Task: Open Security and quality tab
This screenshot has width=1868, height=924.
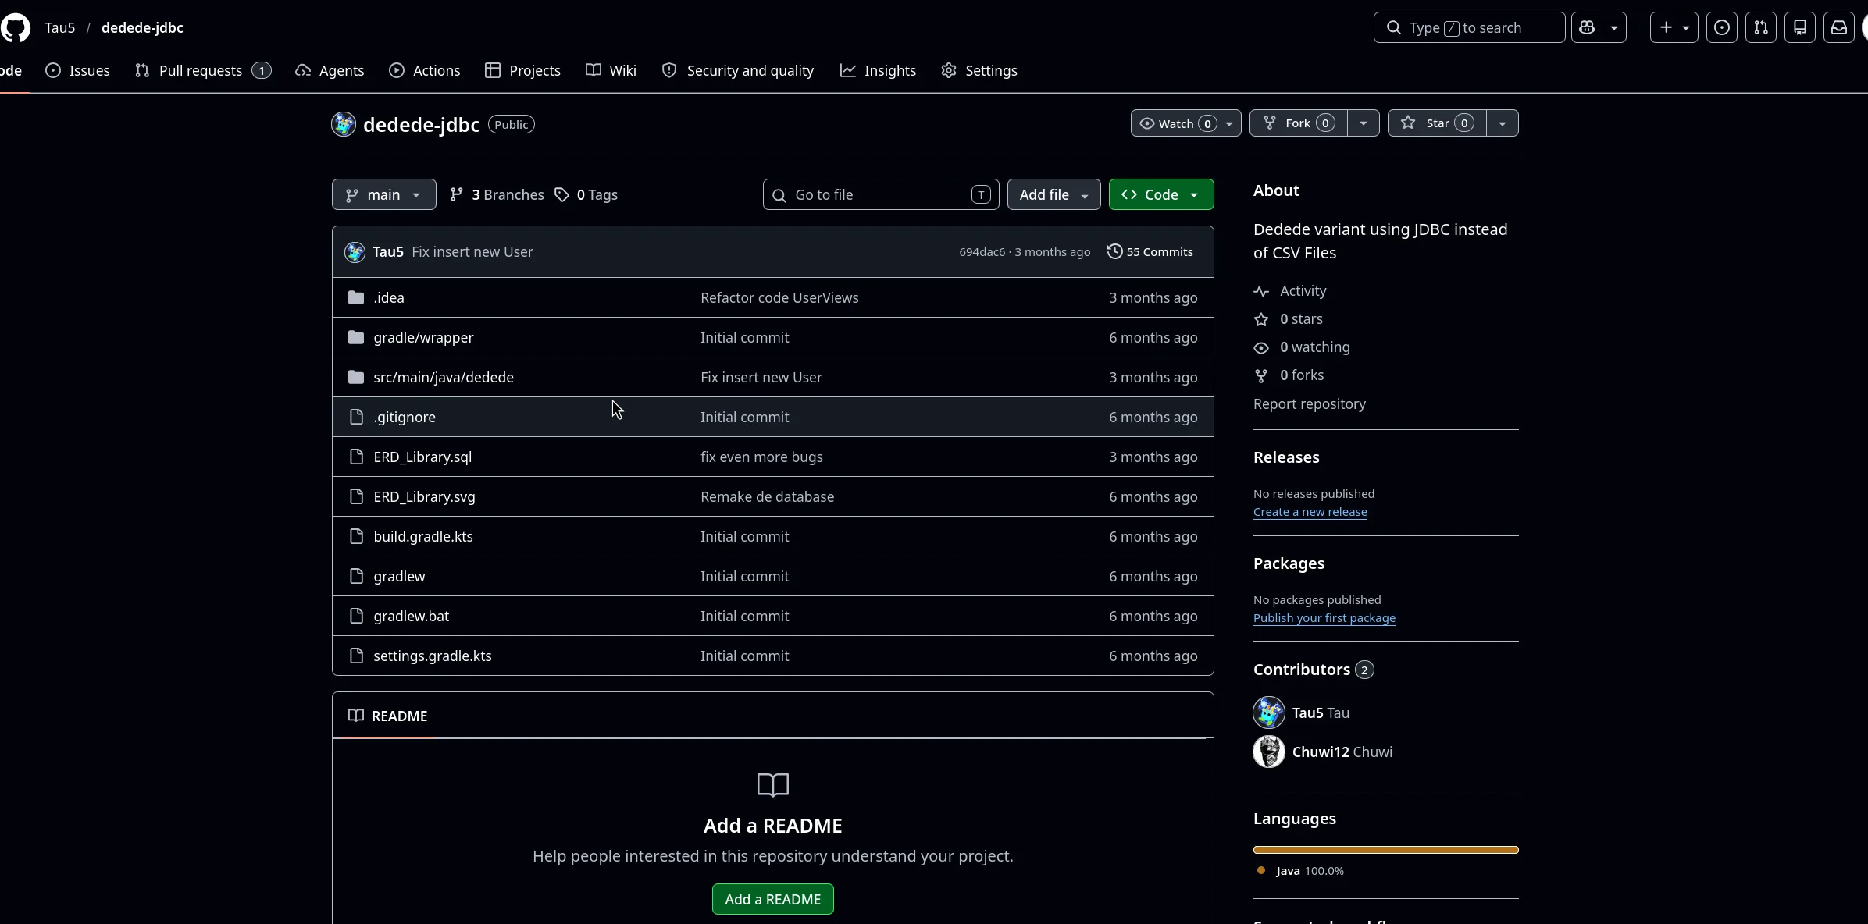Action: (738, 70)
